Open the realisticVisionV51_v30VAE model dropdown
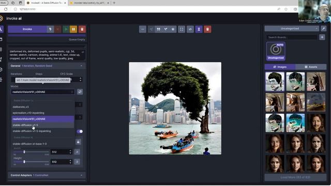Screen dimensions: 331x186 pyautogui.click(x=42, y=92)
